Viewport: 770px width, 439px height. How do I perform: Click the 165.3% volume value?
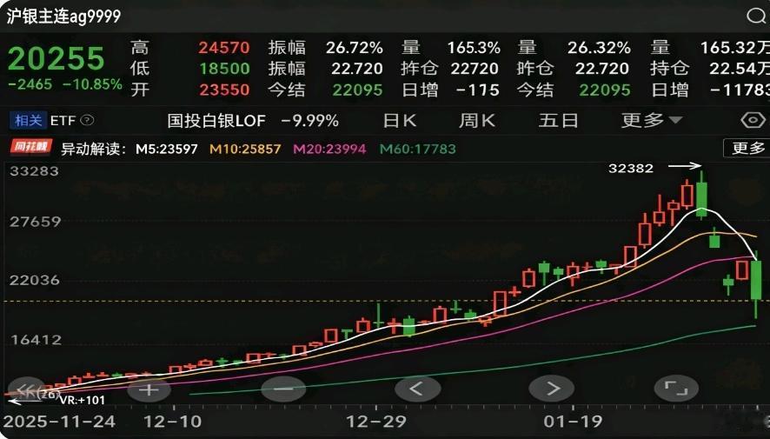pyautogui.click(x=474, y=48)
